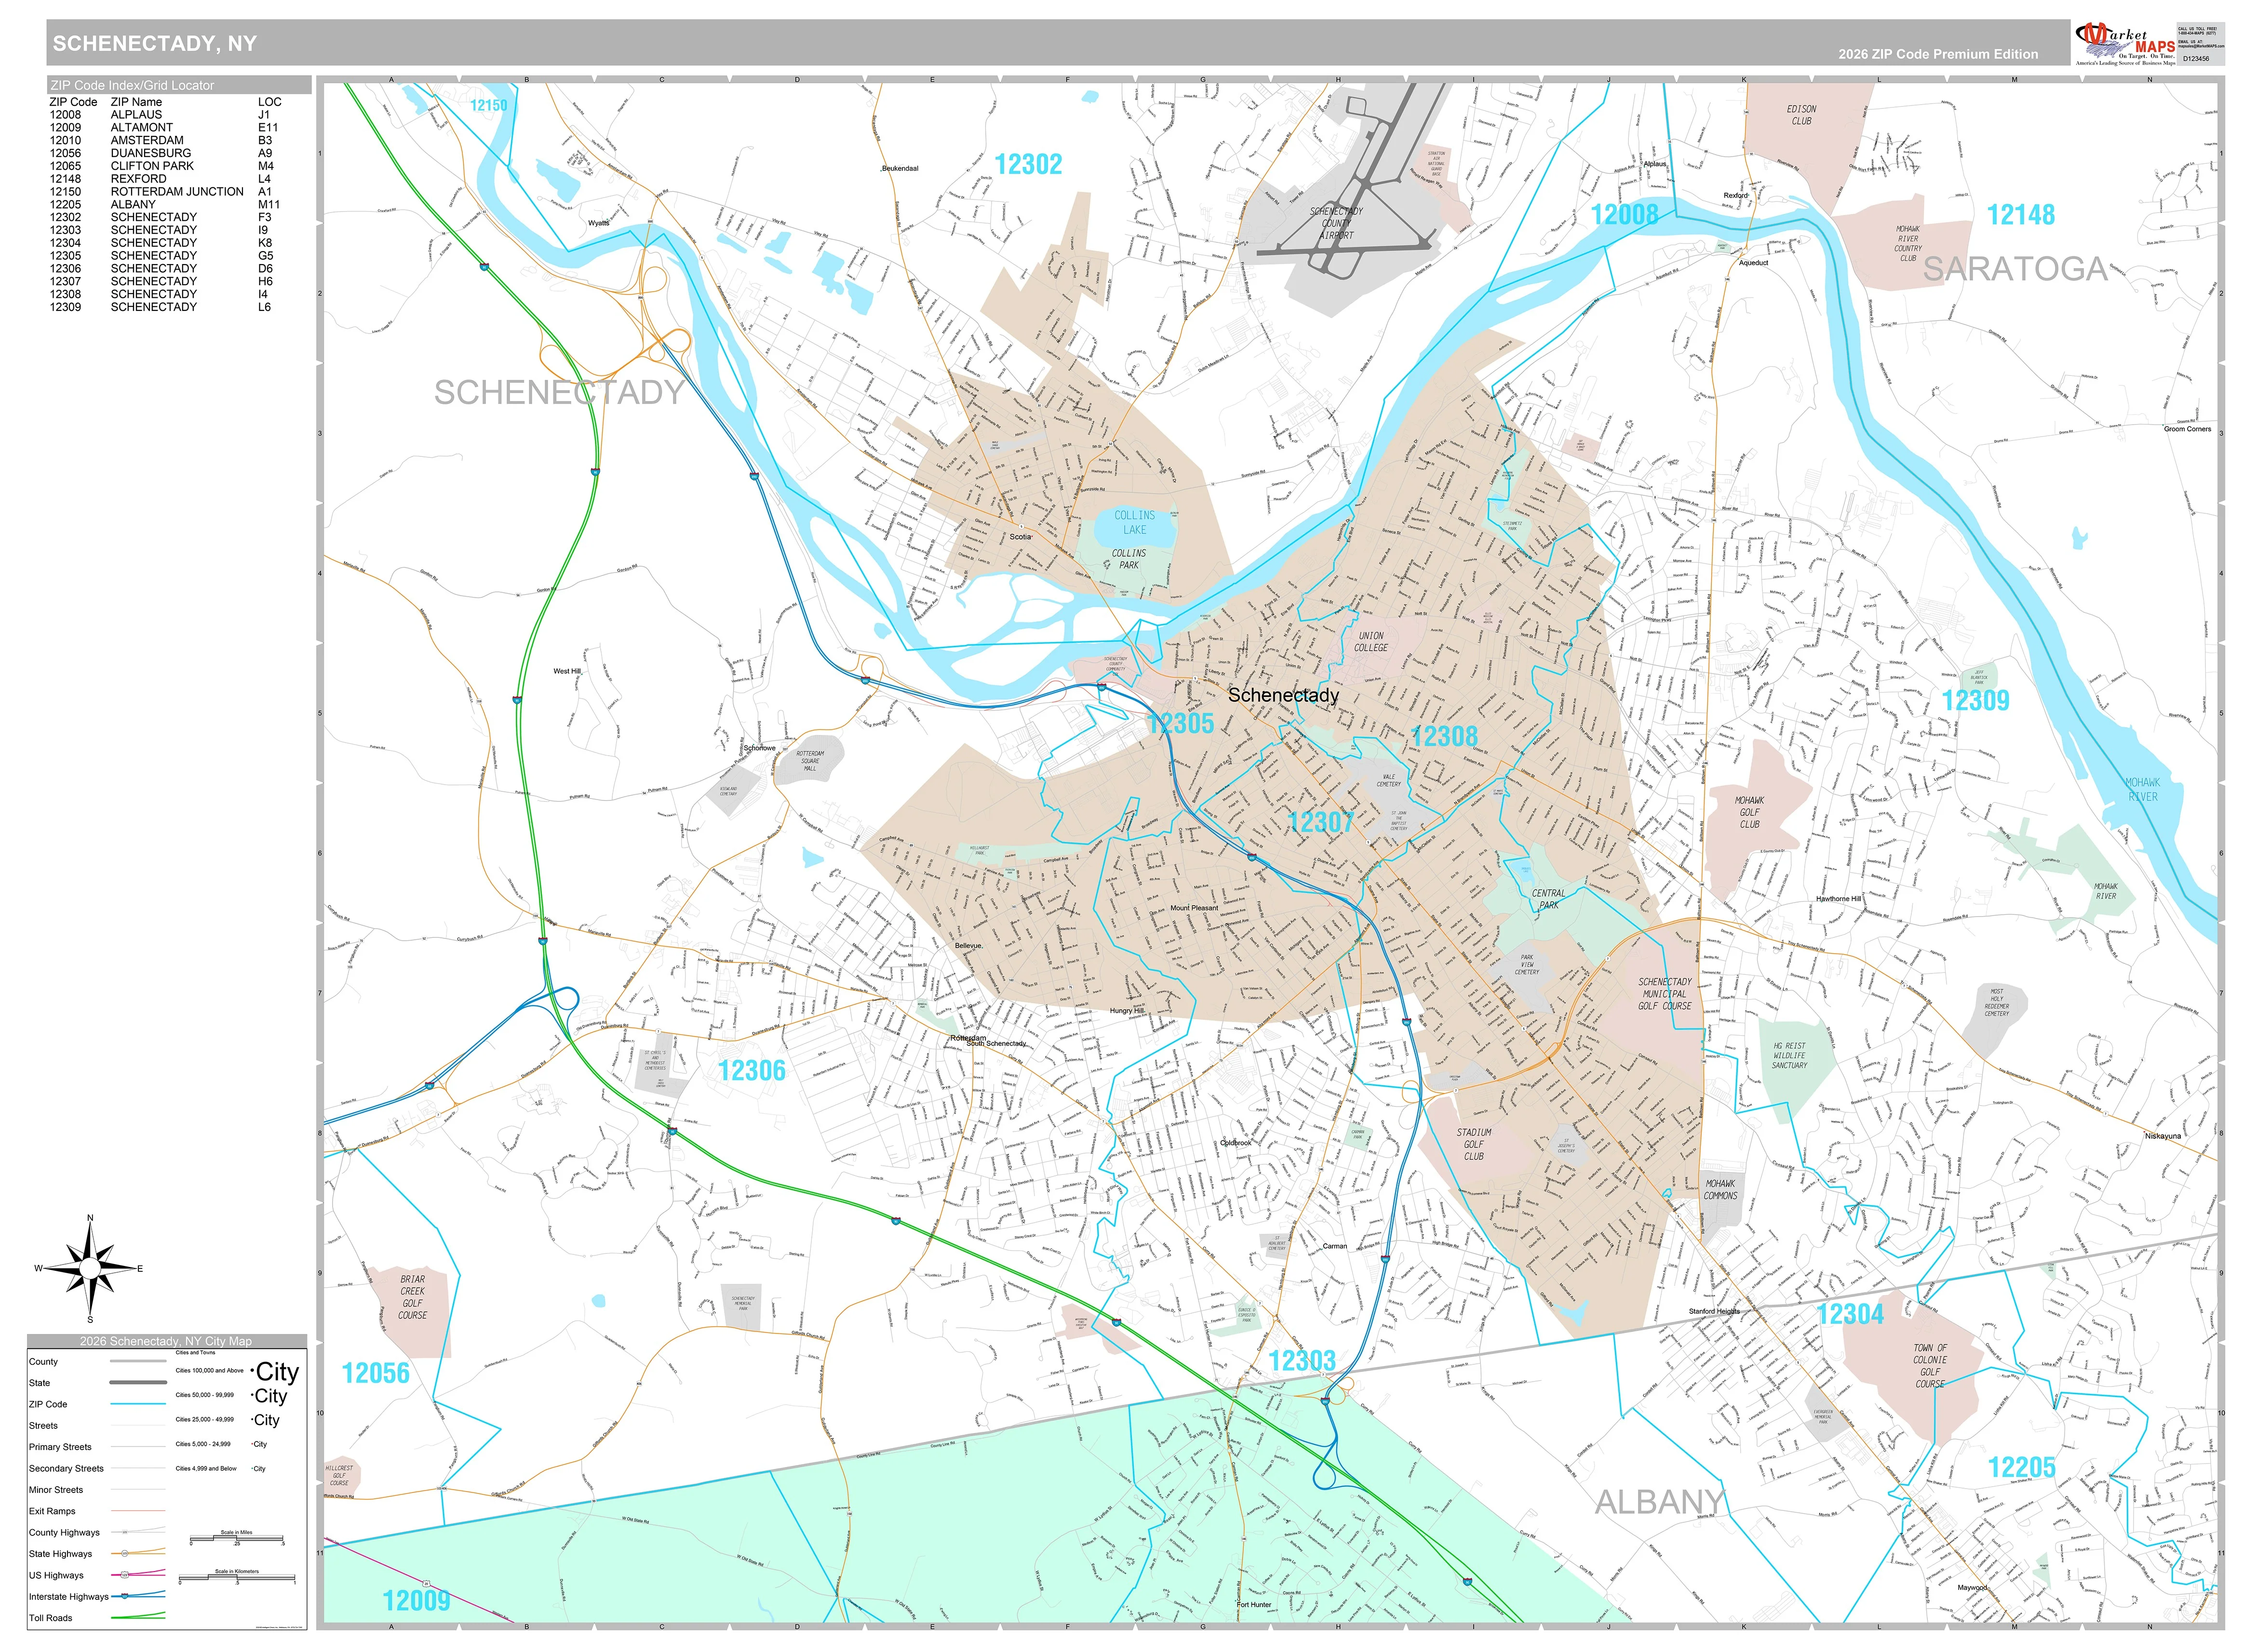Click the ROTTERDAM SQUARE MALL label
The image size is (2256, 1652).
(810, 761)
